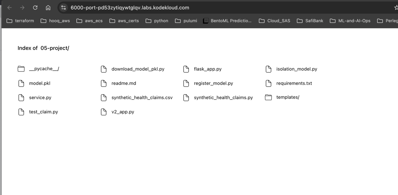Image resolution: width=398 pixels, height=195 pixels.
Task: Open the SafiBank bookmarks folder
Action: coord(310,21)
